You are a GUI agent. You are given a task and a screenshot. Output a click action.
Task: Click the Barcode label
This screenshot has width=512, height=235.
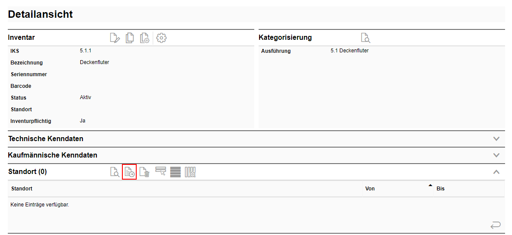[x=21, y=86]
